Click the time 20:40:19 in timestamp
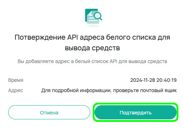Screen dimensions: 183x130 166,80
